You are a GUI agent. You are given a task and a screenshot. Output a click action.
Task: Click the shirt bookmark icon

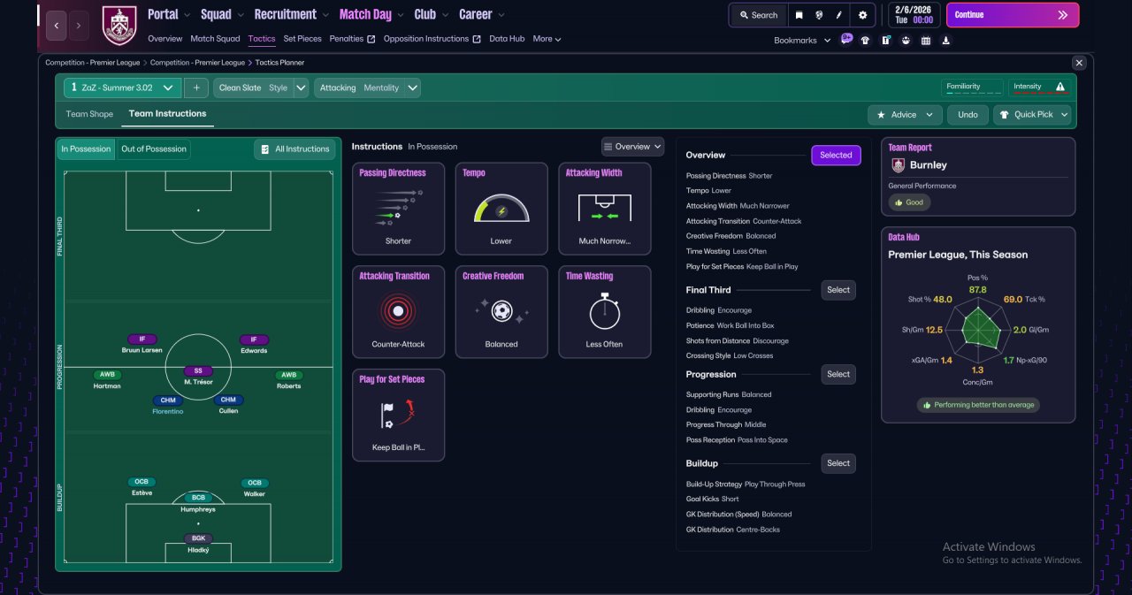pos(865,40)
